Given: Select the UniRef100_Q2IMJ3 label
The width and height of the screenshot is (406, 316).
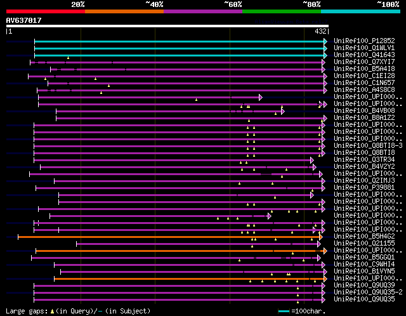Looking at the screenshot, I should point(364,181).
